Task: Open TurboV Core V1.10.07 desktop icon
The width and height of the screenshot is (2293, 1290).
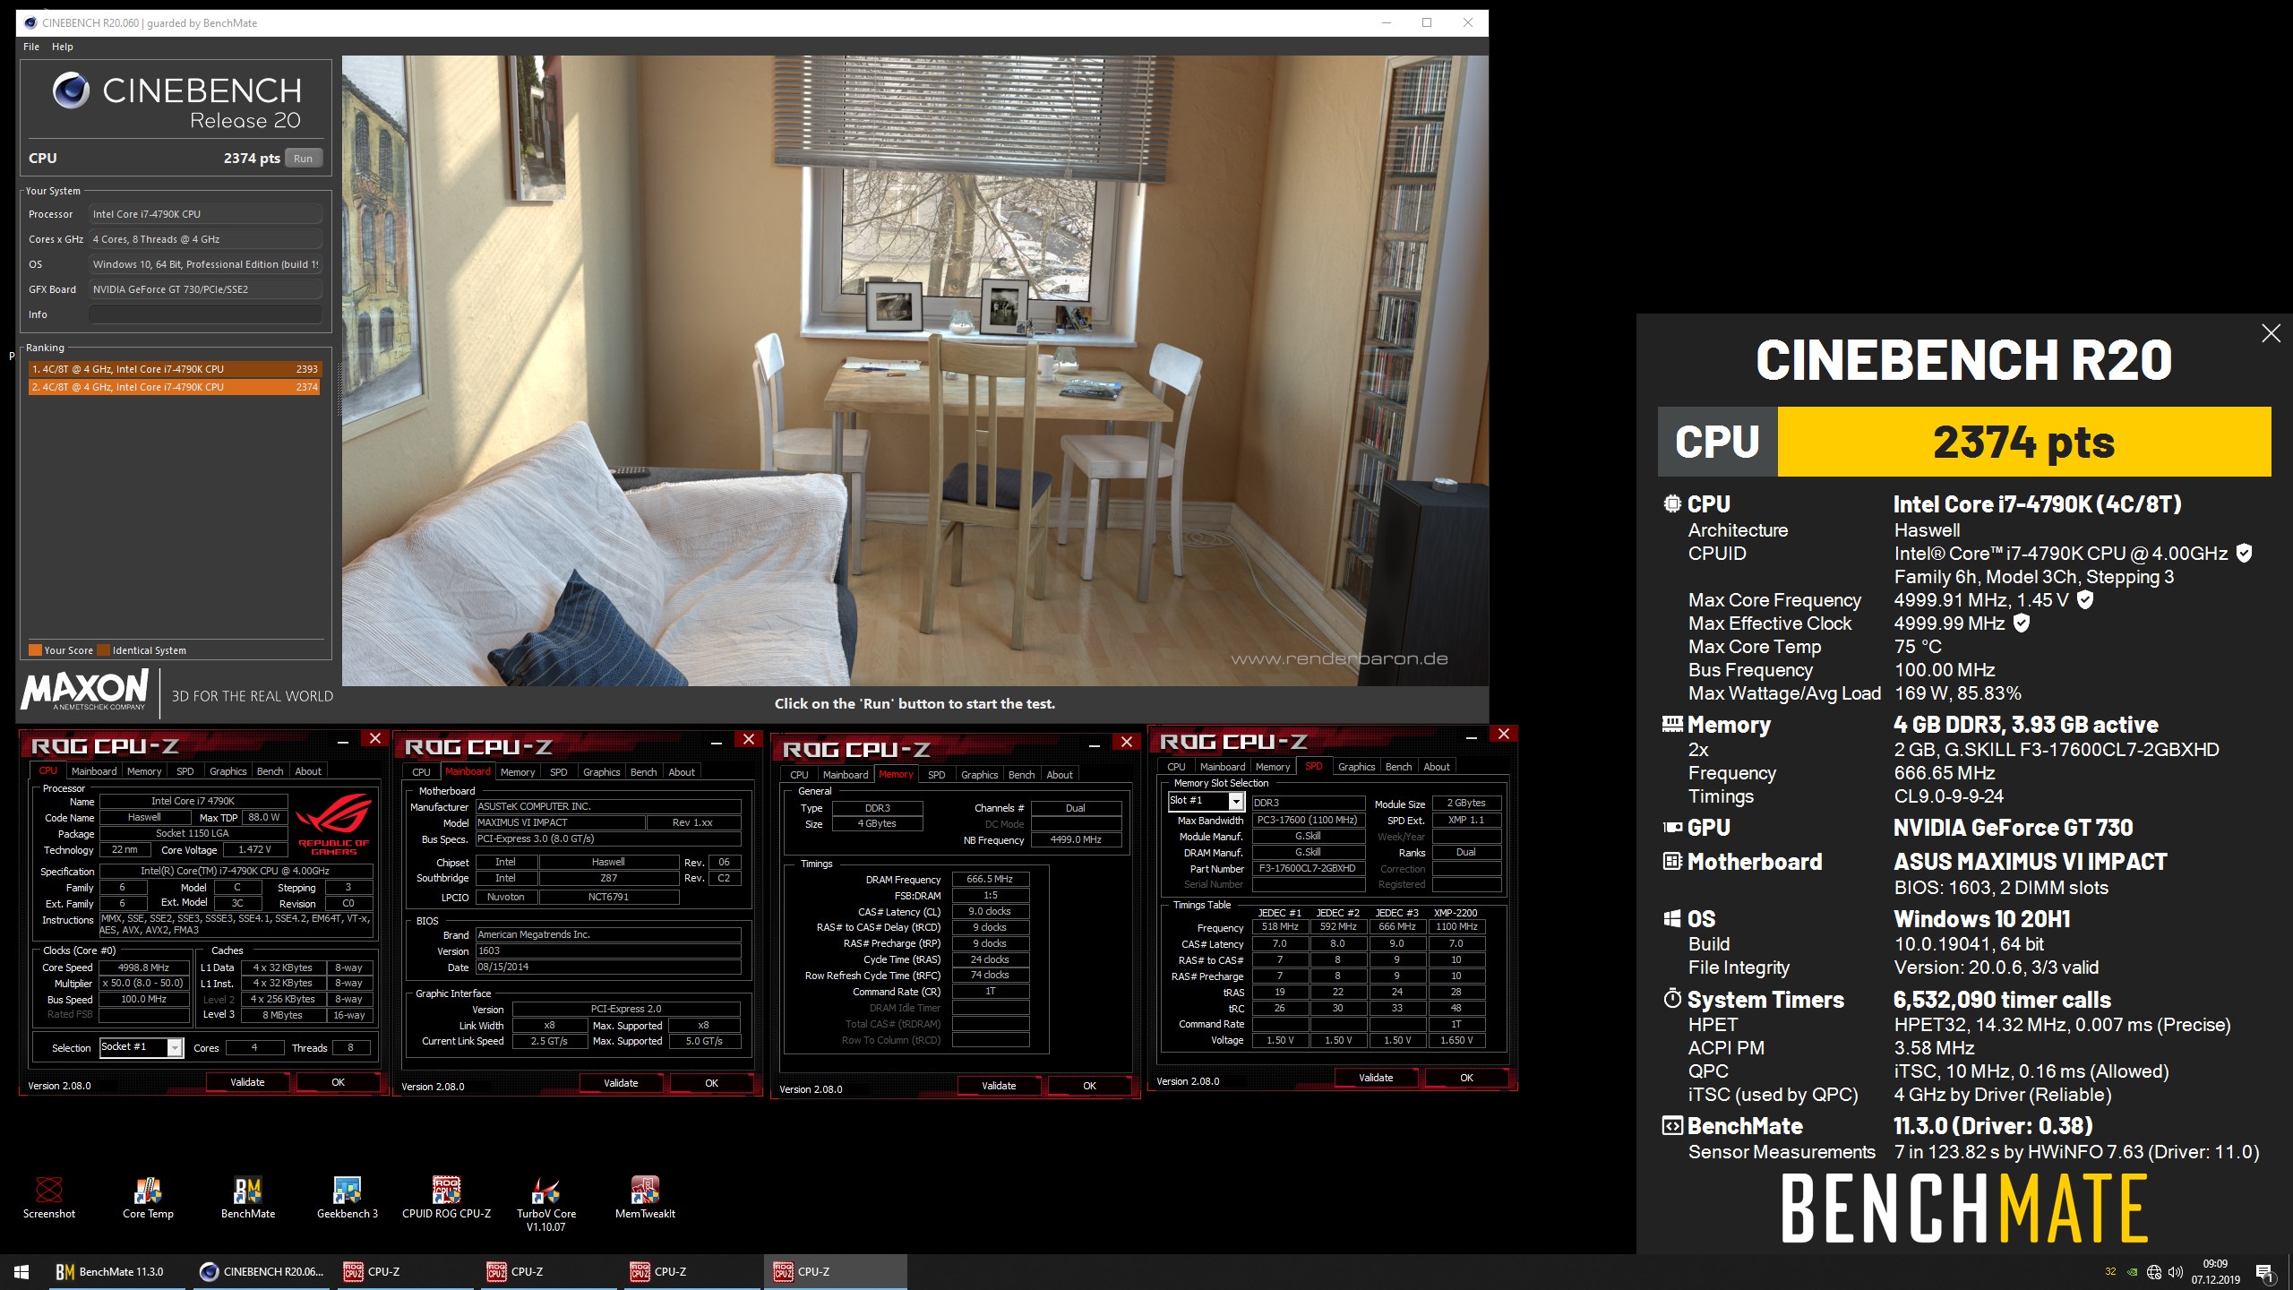Action: tap(546, 1204)
